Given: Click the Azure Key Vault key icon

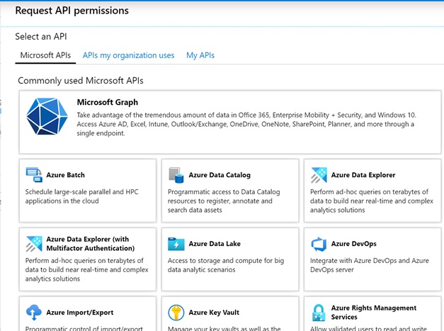Looking at the screenshot, I should (176, 313).
